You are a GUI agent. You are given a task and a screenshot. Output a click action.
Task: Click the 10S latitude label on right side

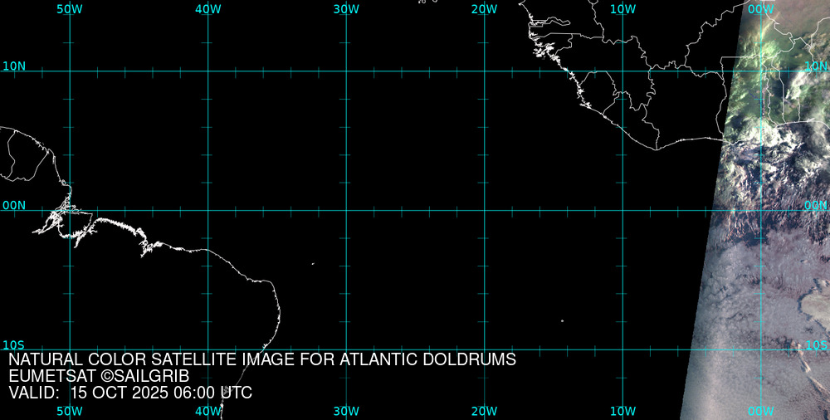pos(816,345)
